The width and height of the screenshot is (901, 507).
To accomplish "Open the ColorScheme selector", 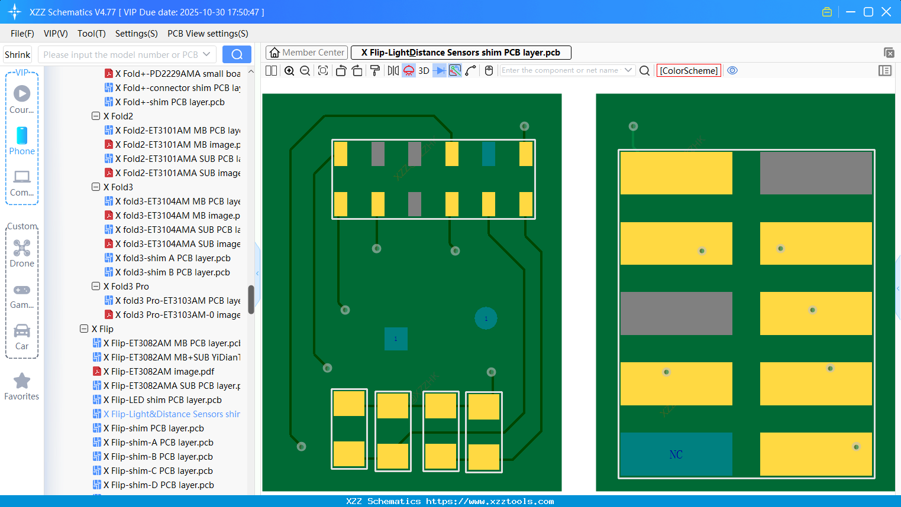I will point(689,70).
